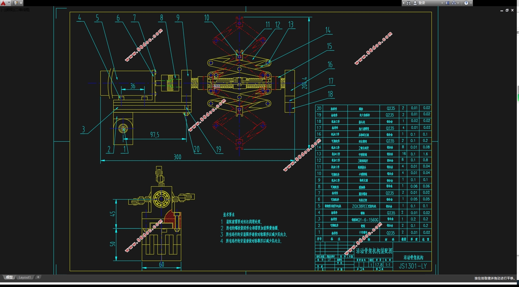Expand the dropdown next to the A360 icon

point(458,3)
